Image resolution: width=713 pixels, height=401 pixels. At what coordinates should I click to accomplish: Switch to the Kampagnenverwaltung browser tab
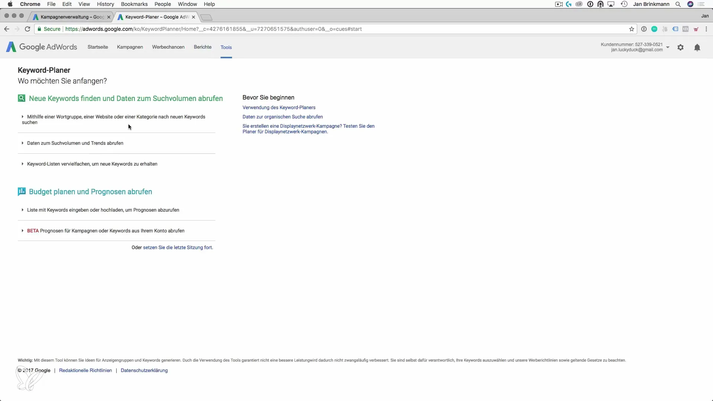coord(71,17)
